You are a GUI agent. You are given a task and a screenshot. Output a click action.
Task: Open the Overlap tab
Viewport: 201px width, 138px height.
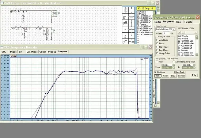(52, 52)
